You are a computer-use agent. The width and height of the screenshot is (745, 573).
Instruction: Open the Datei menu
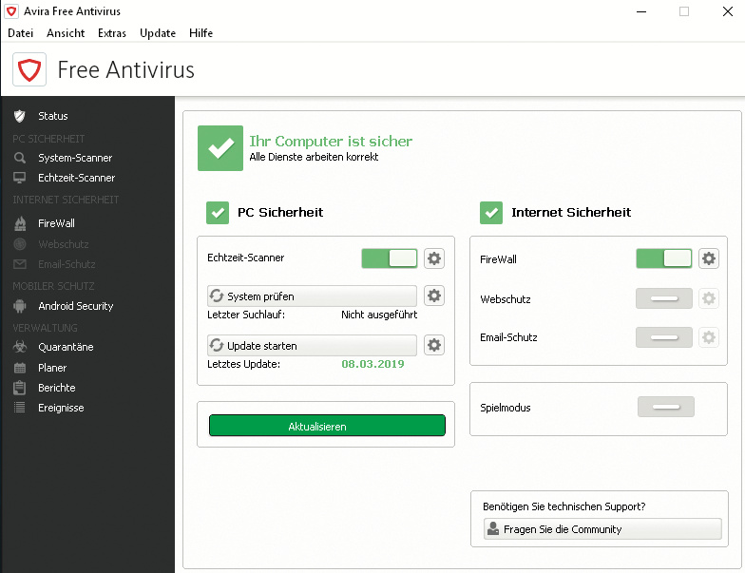coord(20,33)
